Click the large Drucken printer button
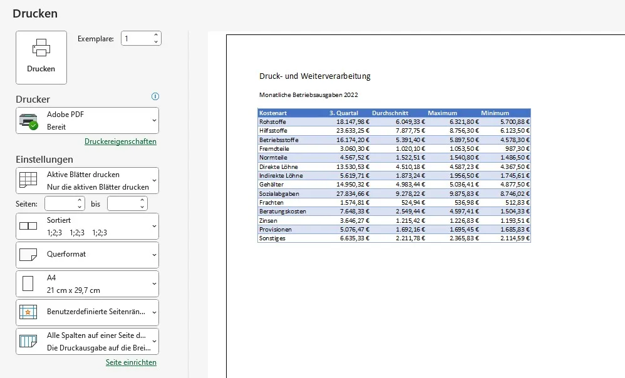The width and height of the screenshot is (625, 378). (x=41, y=57)
